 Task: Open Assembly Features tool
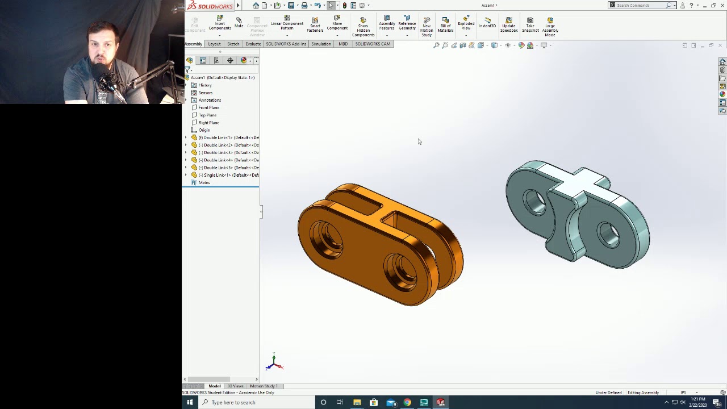coord(387,23)
